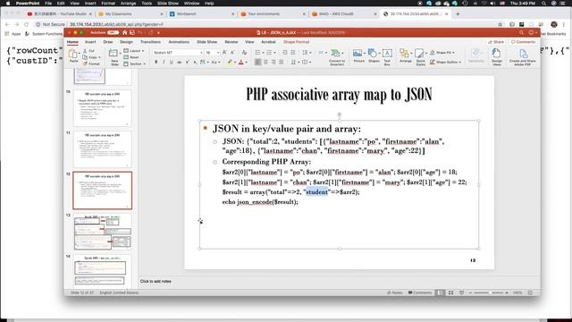Open the font size dropdown
This screenshot has width=572, height=322.
coord(218,53)
